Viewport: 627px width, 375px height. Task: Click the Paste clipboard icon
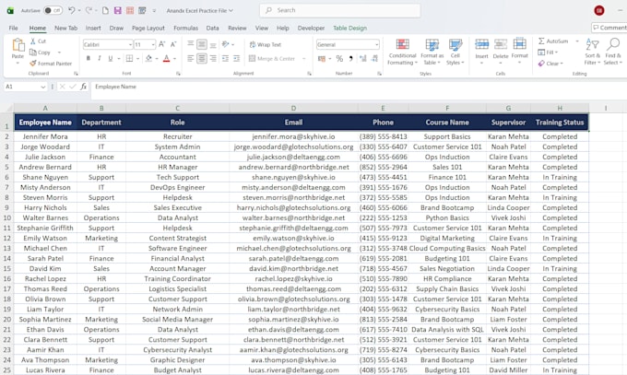tap(18, 45)
